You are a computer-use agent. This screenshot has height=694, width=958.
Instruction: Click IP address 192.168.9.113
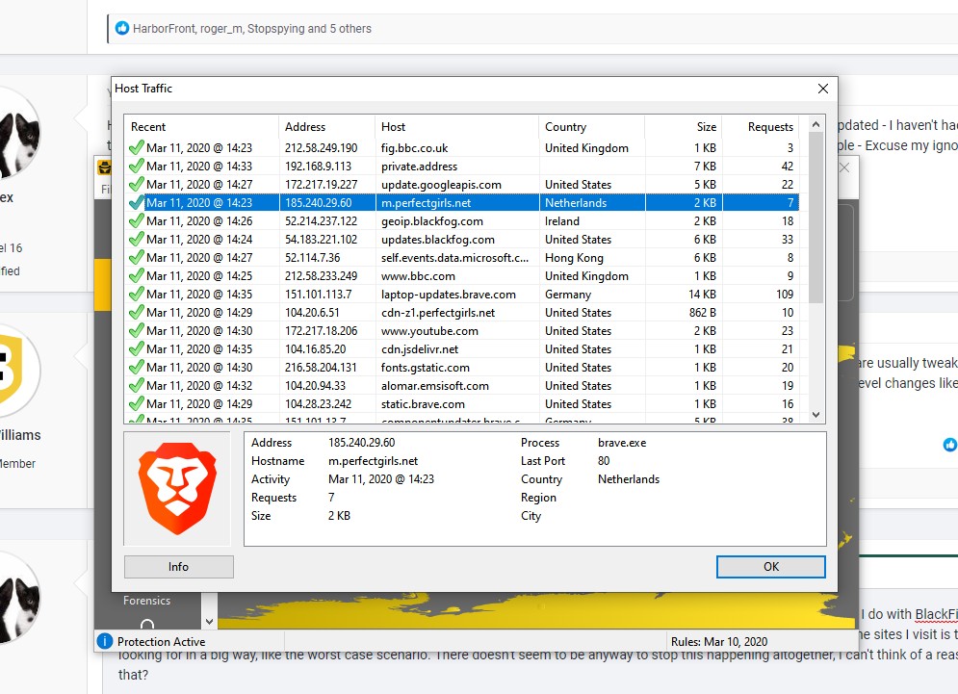pos(318,167)
